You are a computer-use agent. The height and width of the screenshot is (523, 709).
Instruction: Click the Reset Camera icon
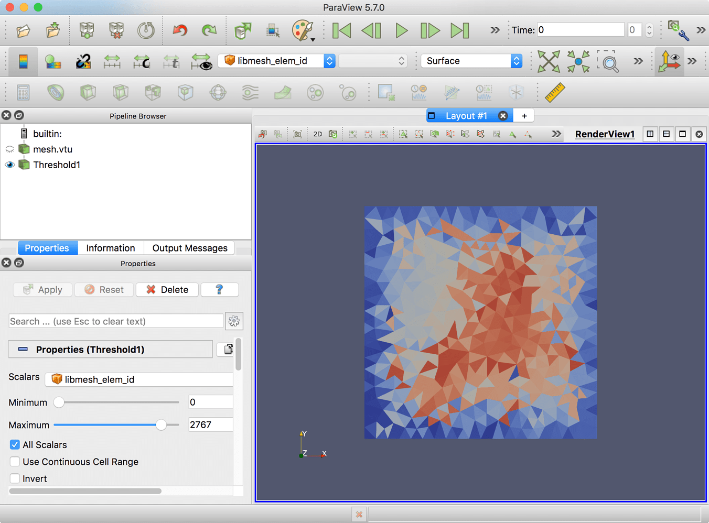[549, 62]
